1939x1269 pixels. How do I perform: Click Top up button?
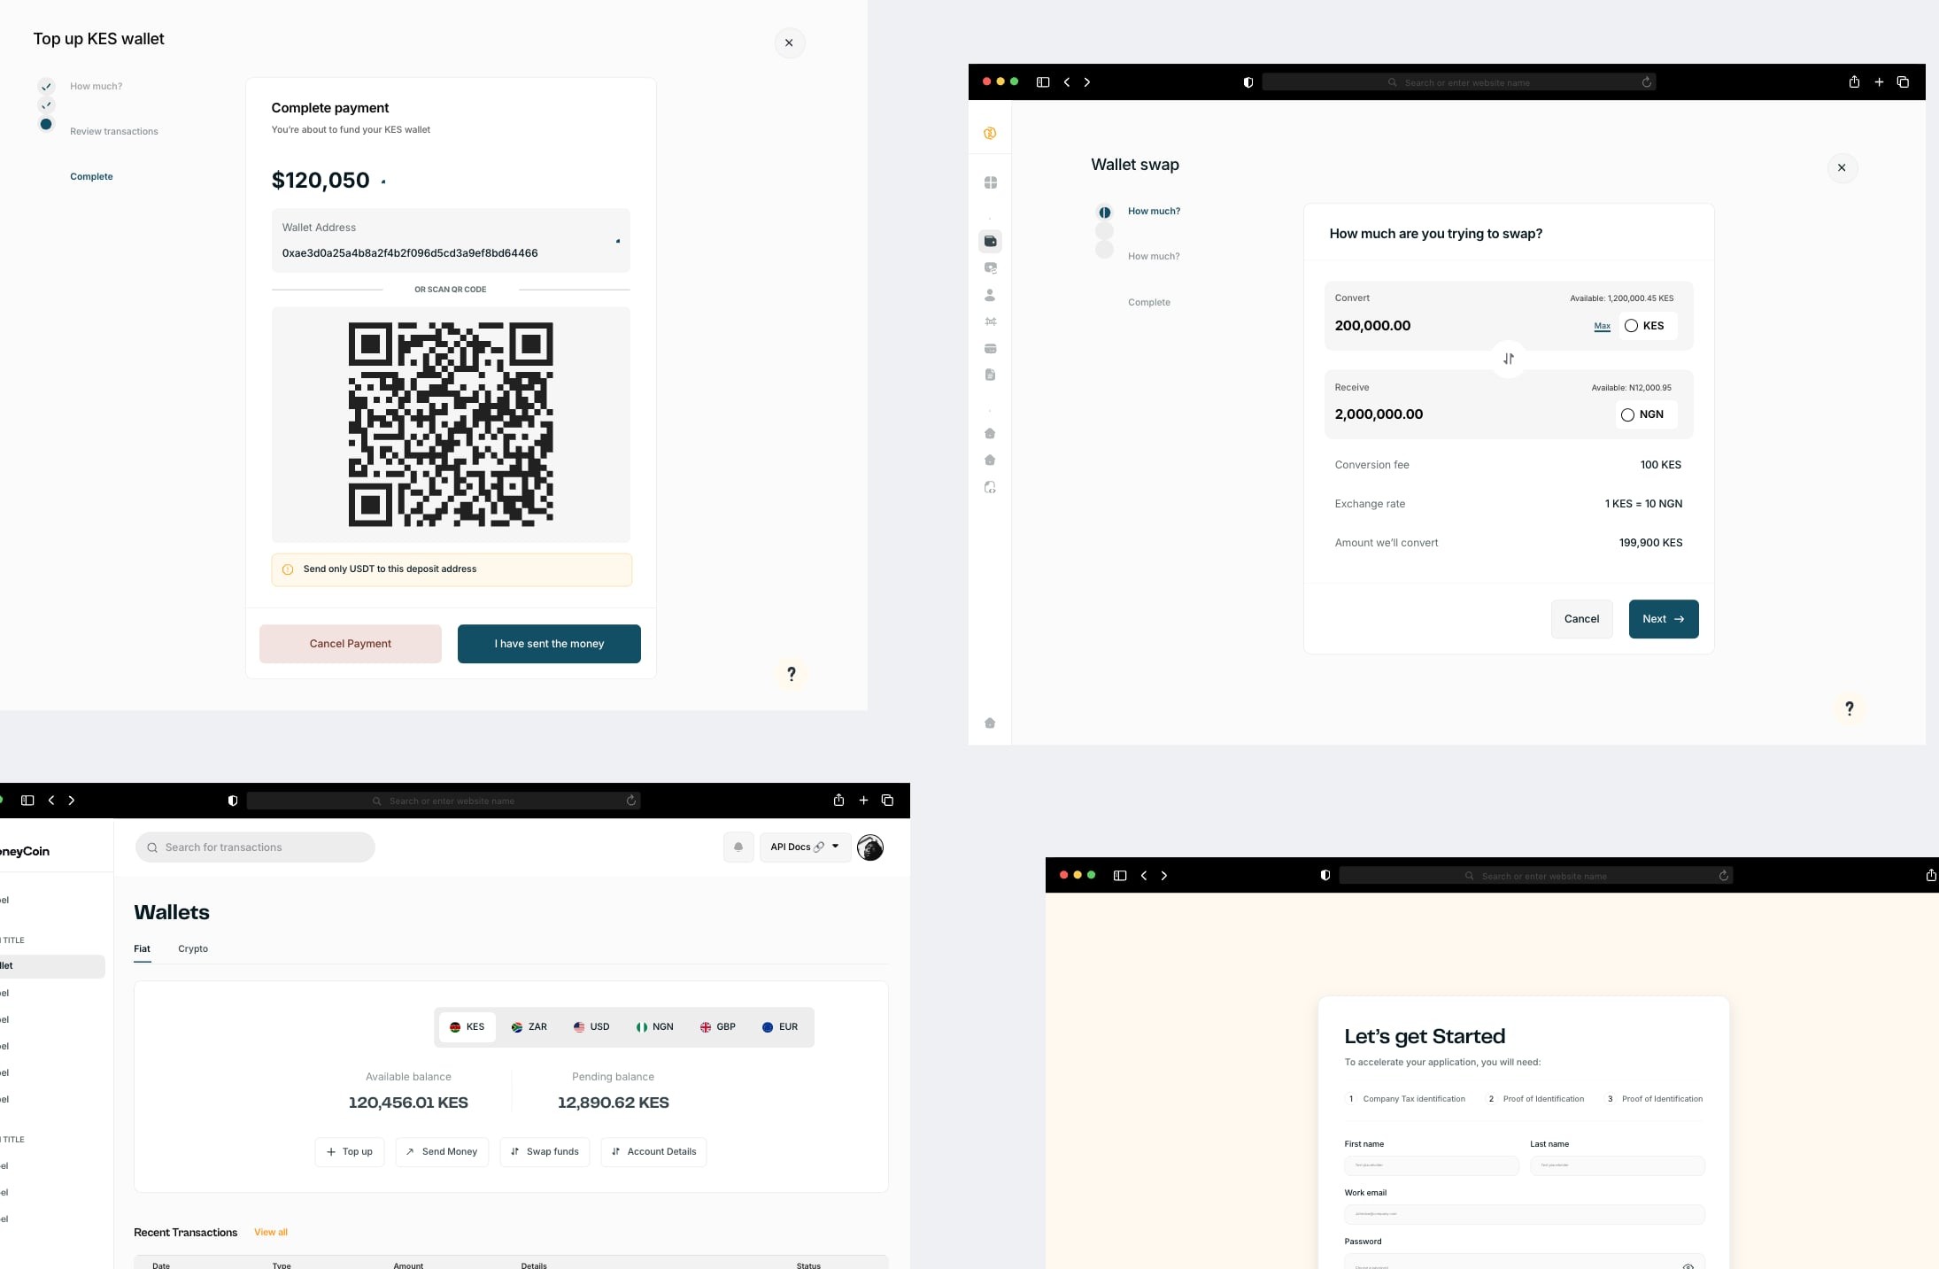tap(350, 1152)
